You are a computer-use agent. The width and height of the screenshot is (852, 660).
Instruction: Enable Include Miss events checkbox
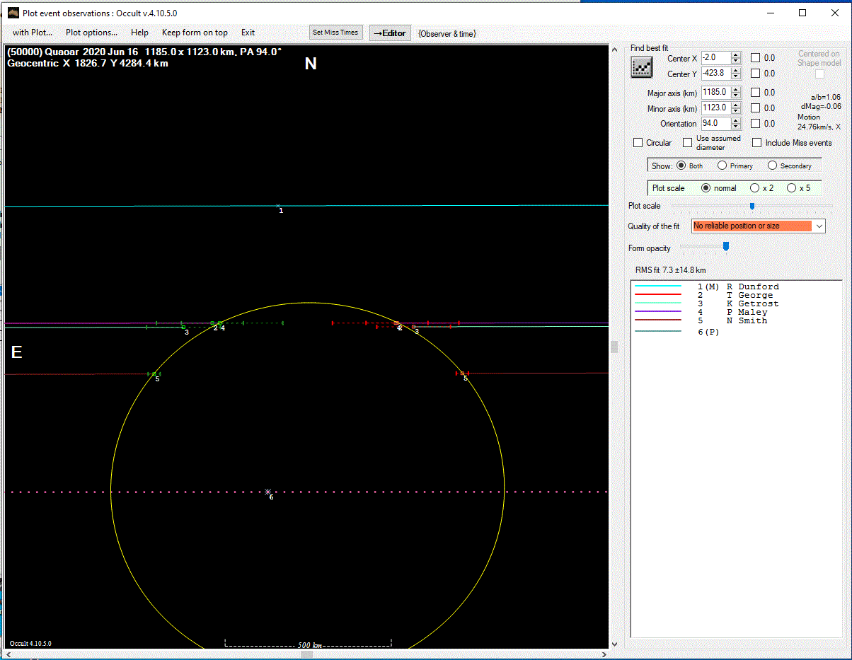pyautogui.click(x=757, y=143)
